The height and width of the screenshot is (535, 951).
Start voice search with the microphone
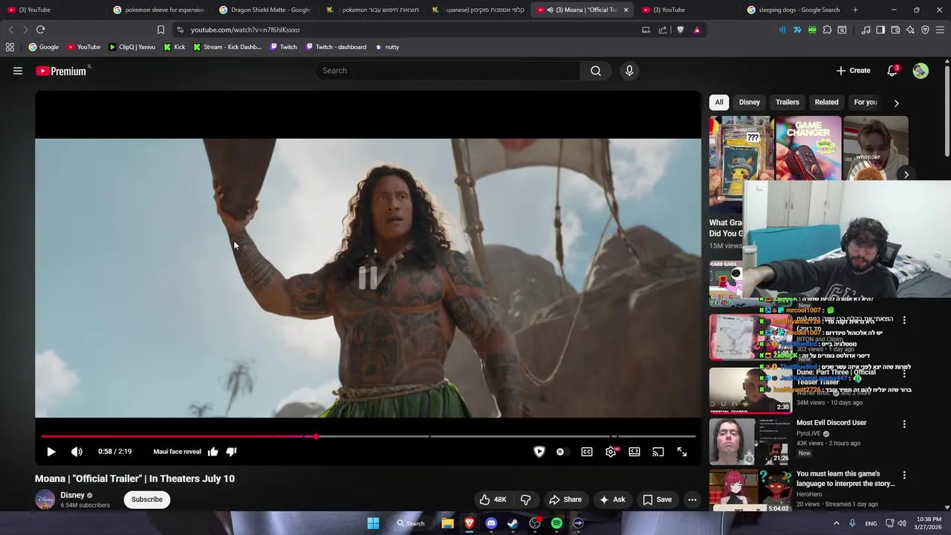tap(629, 71)
